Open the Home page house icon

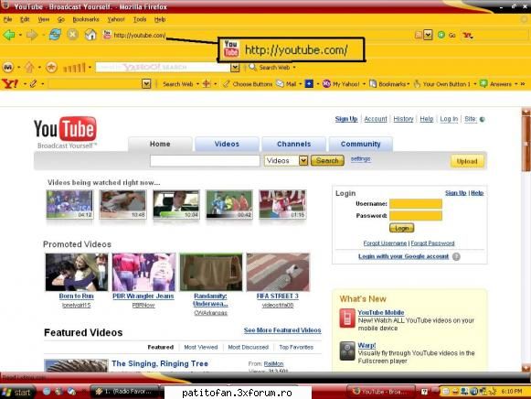coord(90,34)
